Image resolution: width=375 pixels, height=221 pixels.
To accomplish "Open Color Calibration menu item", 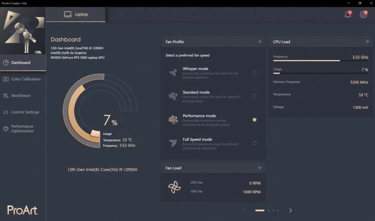I will (x=23, y=79).
